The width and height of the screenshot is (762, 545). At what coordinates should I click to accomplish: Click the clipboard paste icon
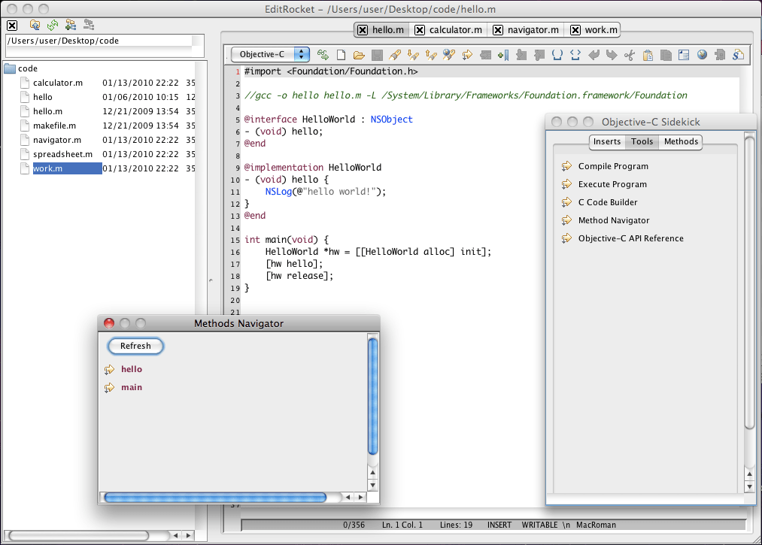(648, 55)
